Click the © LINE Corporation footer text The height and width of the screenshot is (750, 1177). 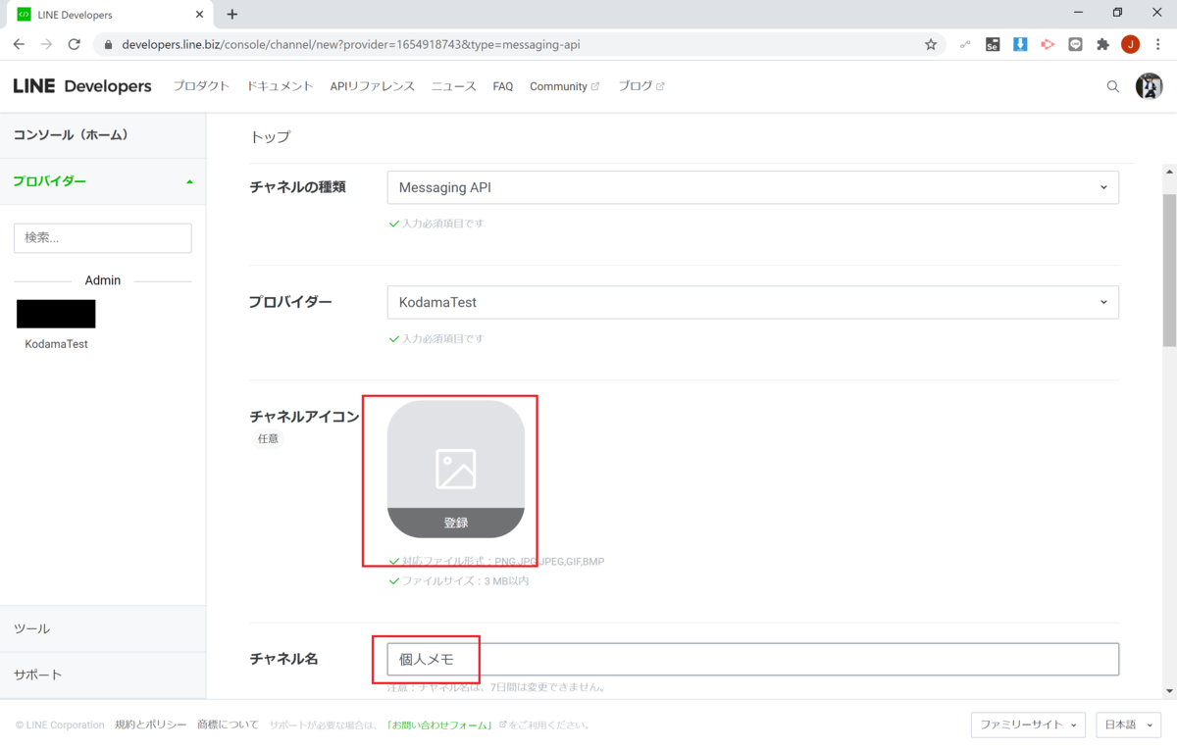click(x=60, y=725)
